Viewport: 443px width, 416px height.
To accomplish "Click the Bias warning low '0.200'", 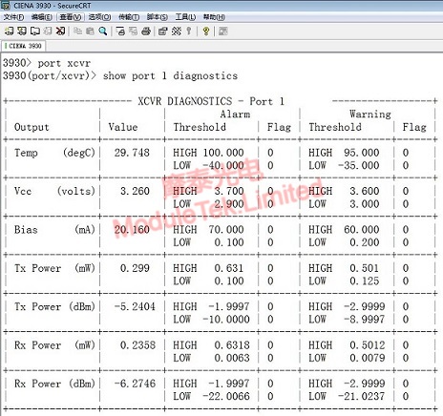I will 365,242.
